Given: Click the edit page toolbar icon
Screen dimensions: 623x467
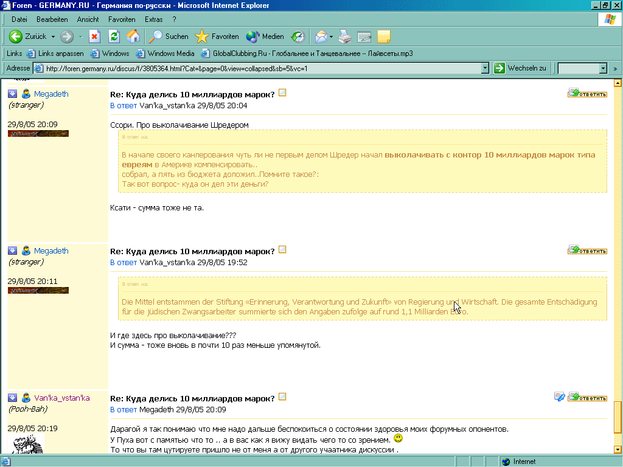Looking at the screenshot, I should coord(364,36).
